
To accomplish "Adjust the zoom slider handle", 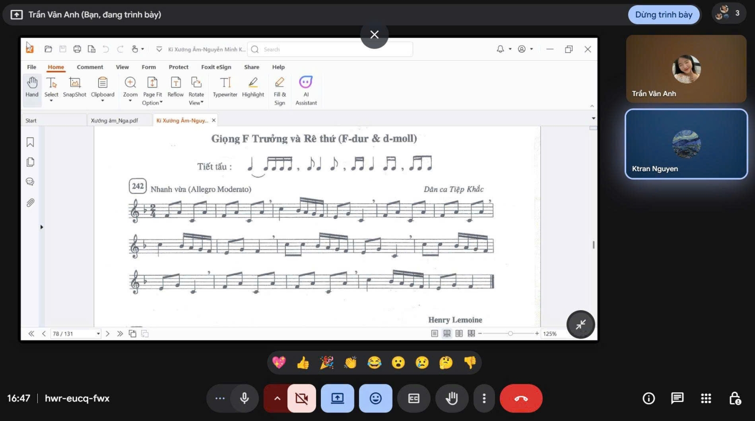I will click(x=510, y=334).
